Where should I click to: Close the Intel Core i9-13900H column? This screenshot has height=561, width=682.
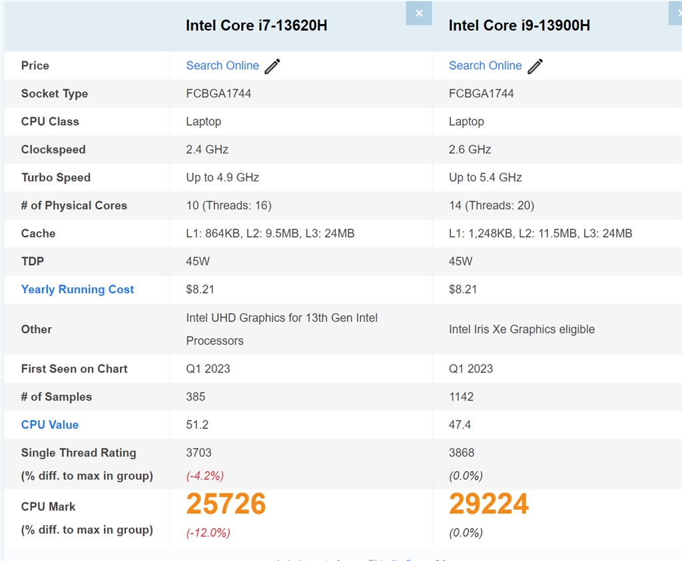(676, 13)
